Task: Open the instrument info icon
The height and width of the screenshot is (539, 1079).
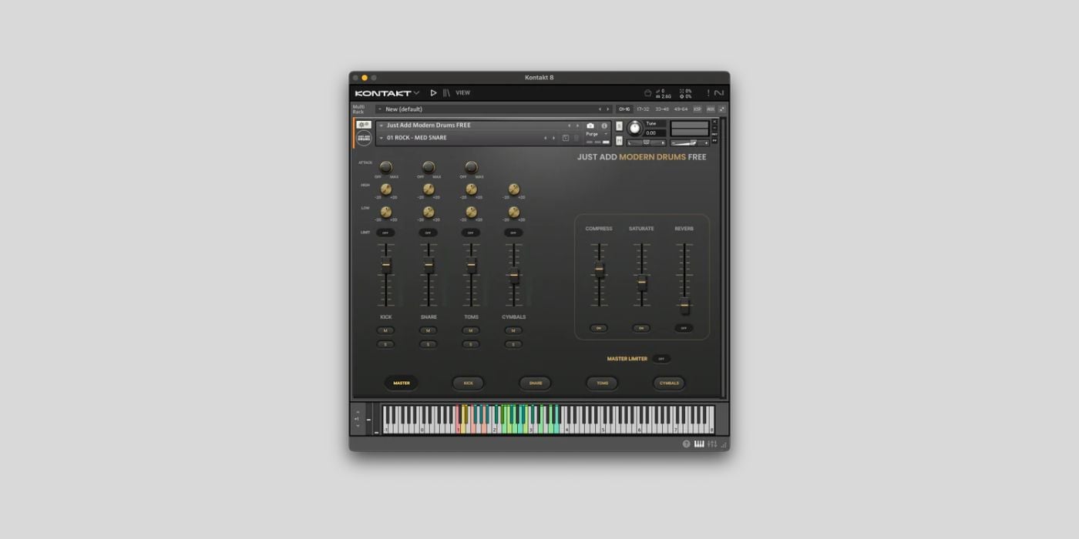Action: point(603,125)
